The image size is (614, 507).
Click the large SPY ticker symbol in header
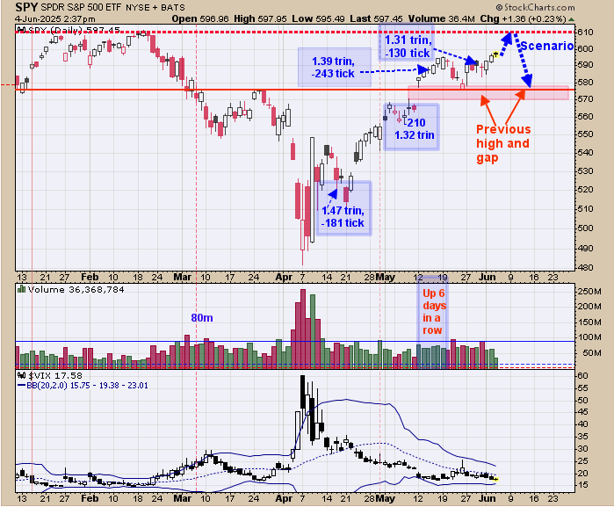tap(26, 7)
